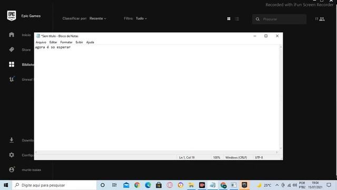Open the Arquivo menu in Notepad
The height and width of the screenshot is (190, 337).
click(41, 42)
